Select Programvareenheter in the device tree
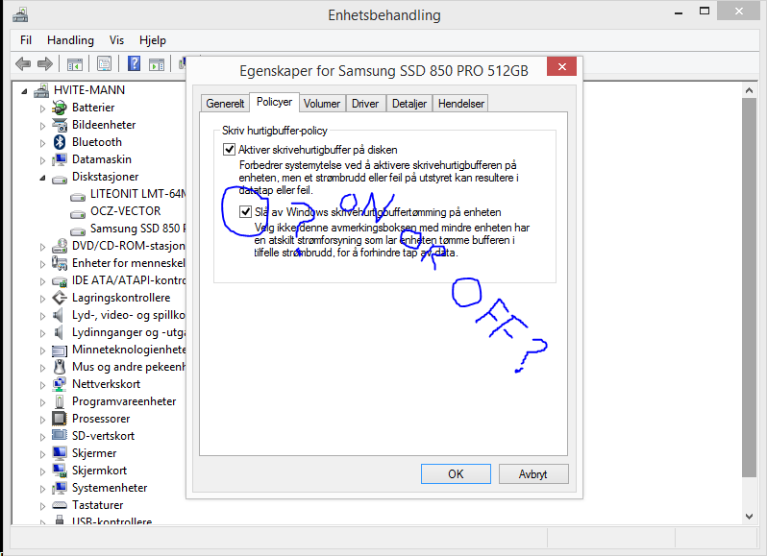This screenshot has width=767, height=556. click(x=124, y=401)
